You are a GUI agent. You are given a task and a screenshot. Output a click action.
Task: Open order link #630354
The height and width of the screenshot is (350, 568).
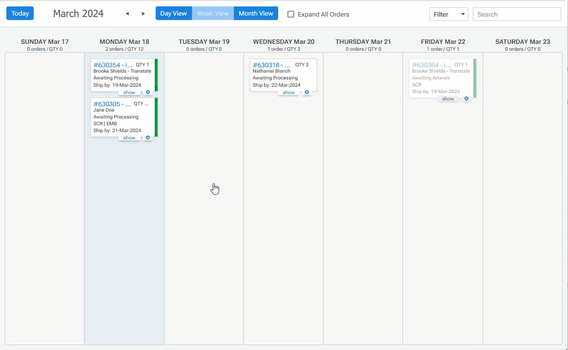click(113, 65)
